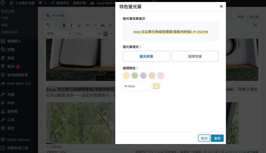This screenshot has width=266, height=153.
Task: Expand the text color dropdown arrow
Action: (x=111, y=34)
